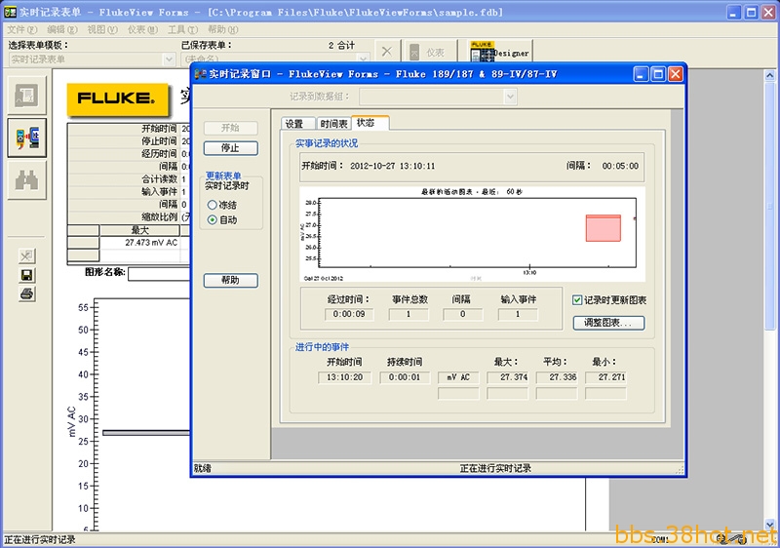Open the 编辑 menu
Screen dimensions: 780x548
tap(62, 29)
